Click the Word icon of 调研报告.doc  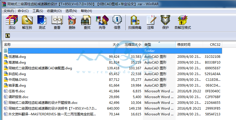6,97
